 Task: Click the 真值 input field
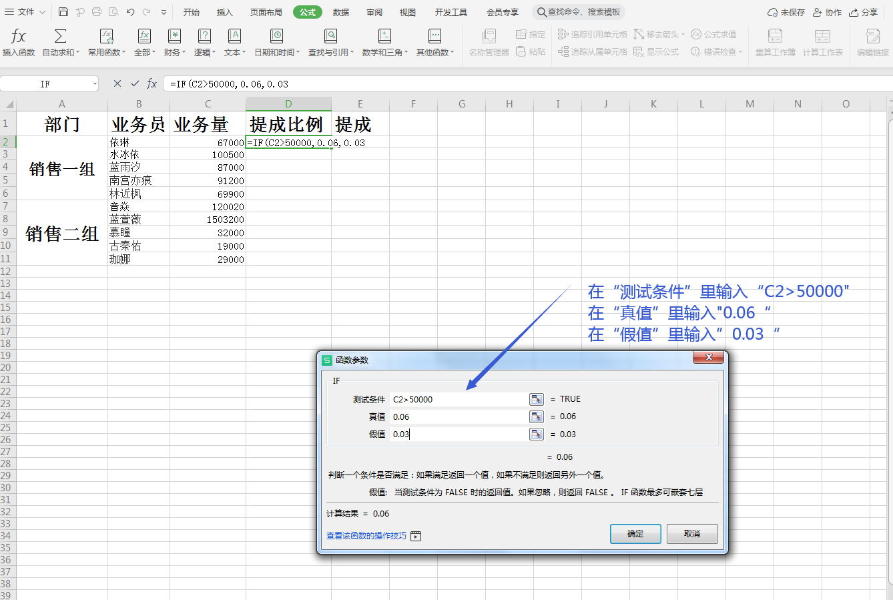(x=458, y=416)
